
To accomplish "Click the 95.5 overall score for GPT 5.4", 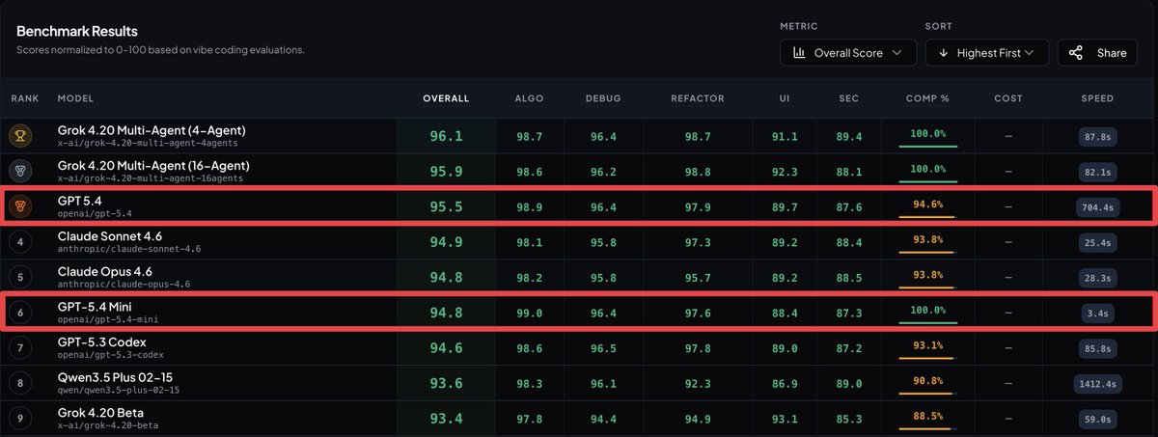I will (446, 206).
